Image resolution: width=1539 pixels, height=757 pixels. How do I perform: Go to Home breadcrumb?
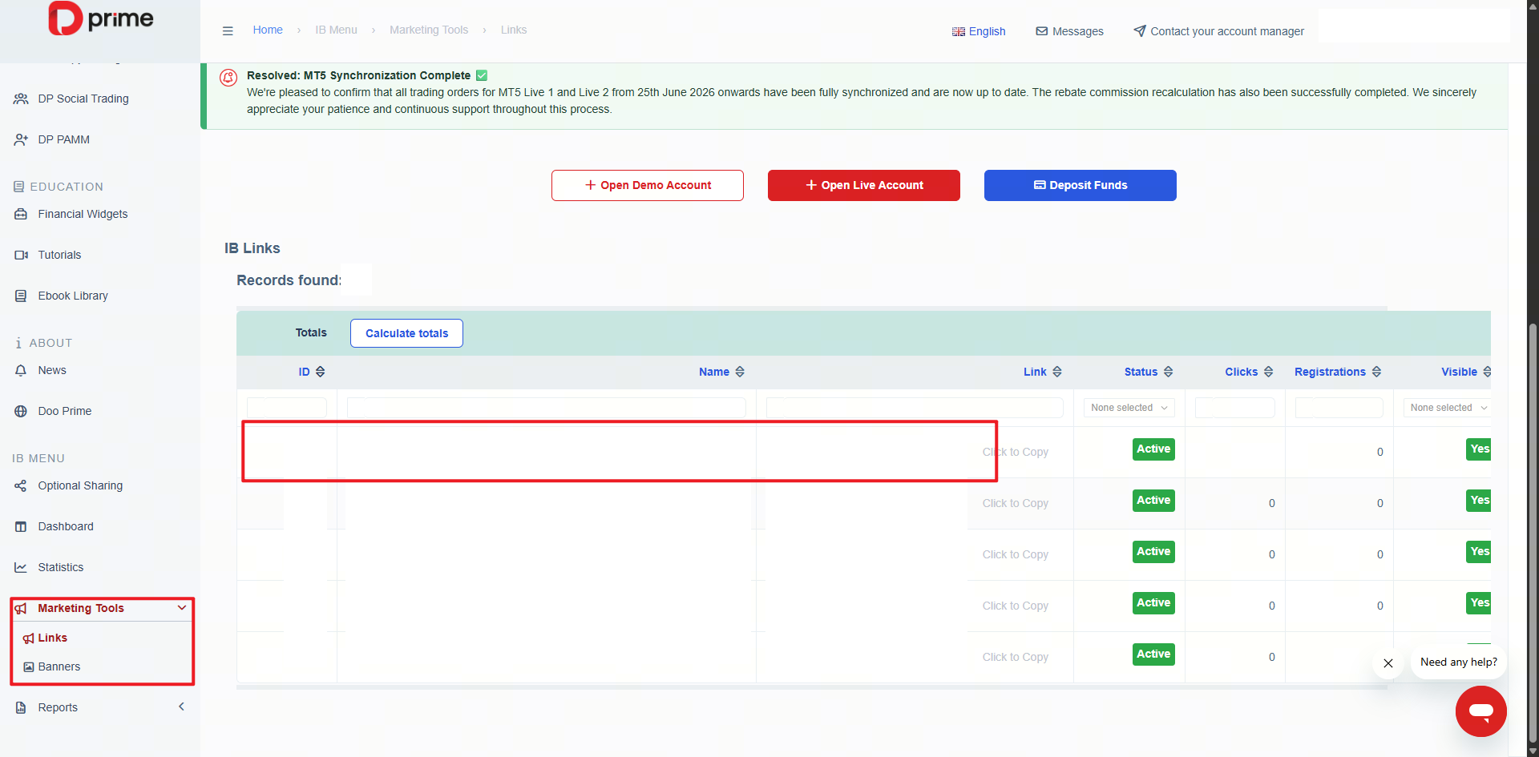268,30
